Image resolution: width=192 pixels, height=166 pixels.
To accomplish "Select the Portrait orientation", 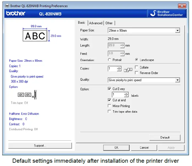I will coord(110,60).
